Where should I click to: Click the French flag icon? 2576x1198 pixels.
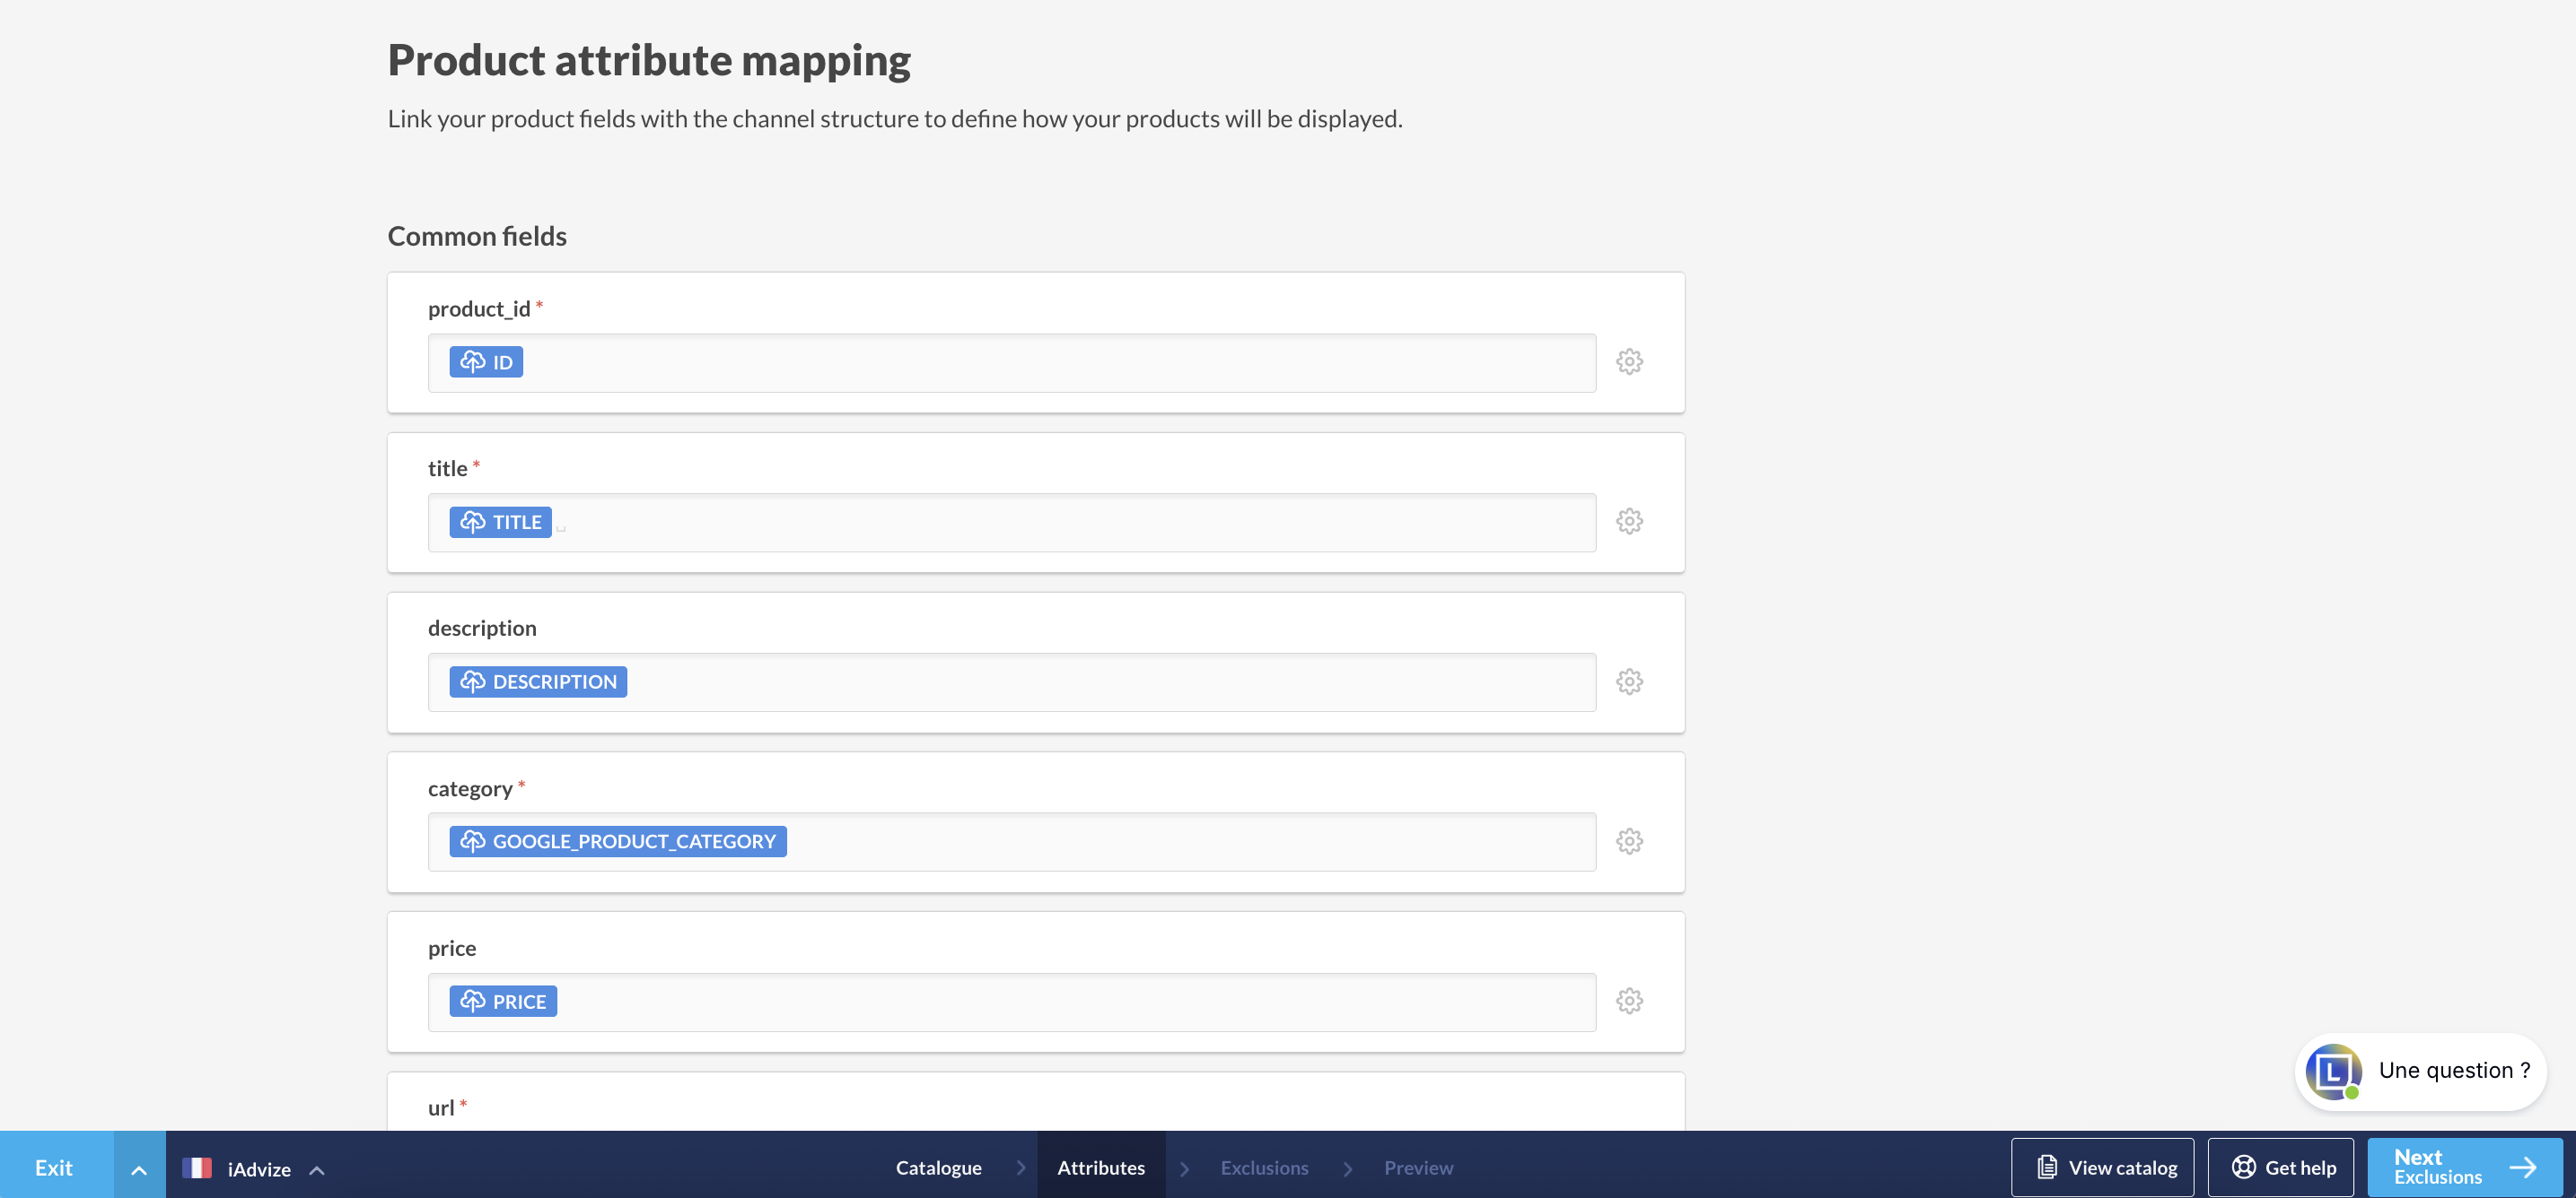coord(197,1168)
